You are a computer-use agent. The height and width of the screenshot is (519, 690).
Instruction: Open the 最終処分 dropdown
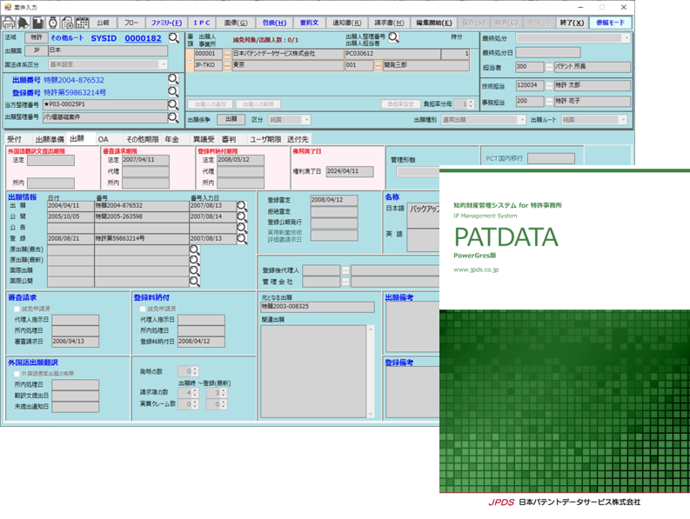click(x=573, y=38)
